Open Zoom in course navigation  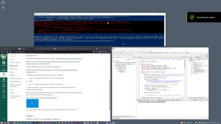[12, 90]
